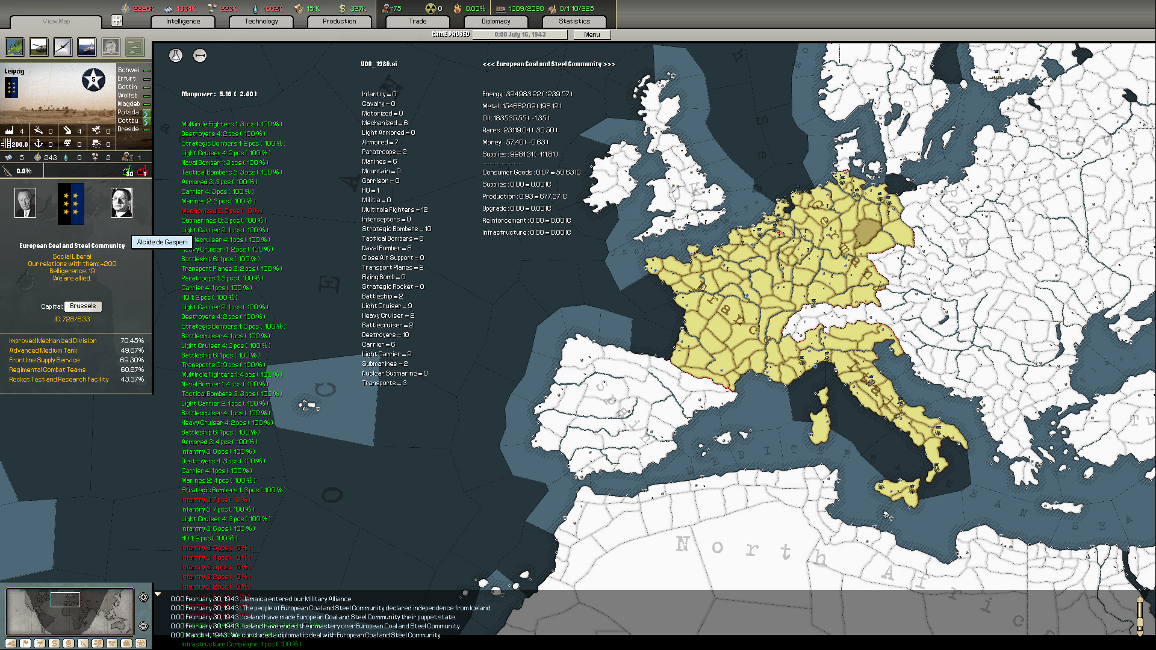The image size is (1156, 650).
Task: Click the flask icon above unit list
Action: click(x=176, y=55)
